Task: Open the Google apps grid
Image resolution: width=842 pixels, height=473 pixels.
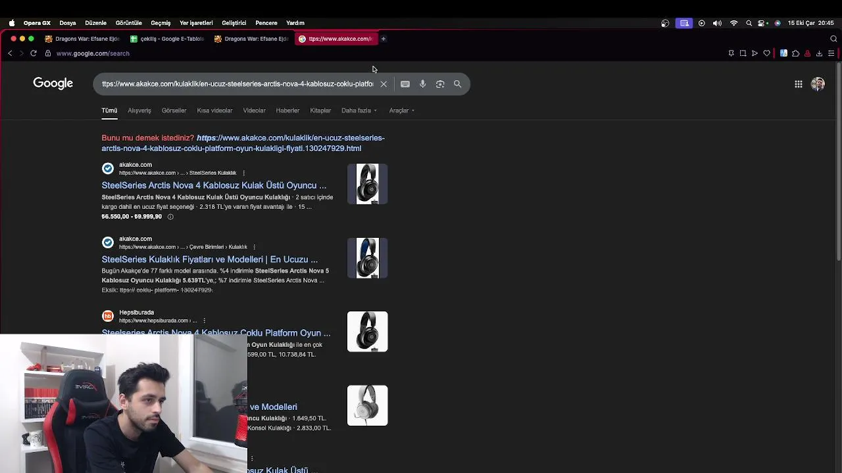Action: [798, 84]
